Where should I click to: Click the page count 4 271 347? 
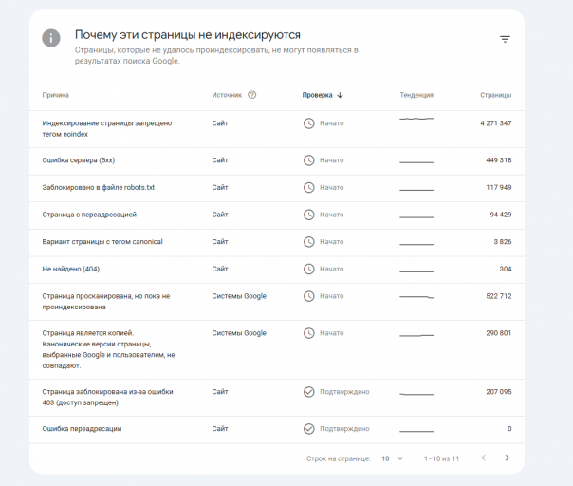point(495,123)
